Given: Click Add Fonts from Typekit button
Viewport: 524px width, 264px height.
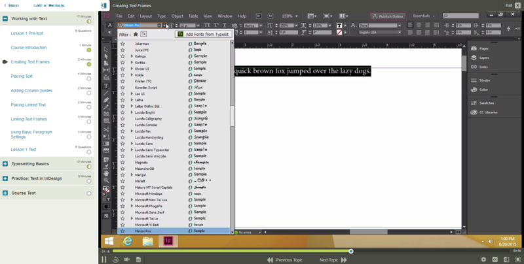Looking at the screenshot, I should tap(204, 34).
